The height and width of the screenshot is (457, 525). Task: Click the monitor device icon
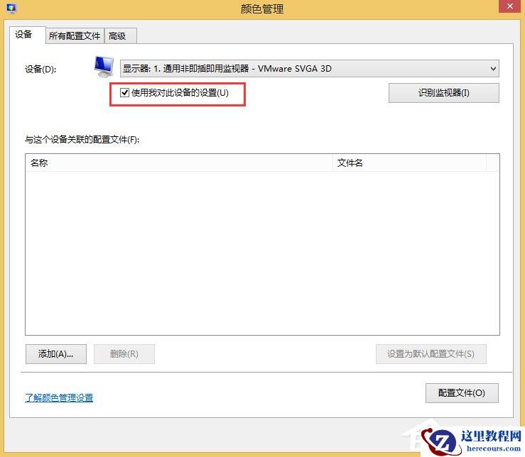click(104, 67)
